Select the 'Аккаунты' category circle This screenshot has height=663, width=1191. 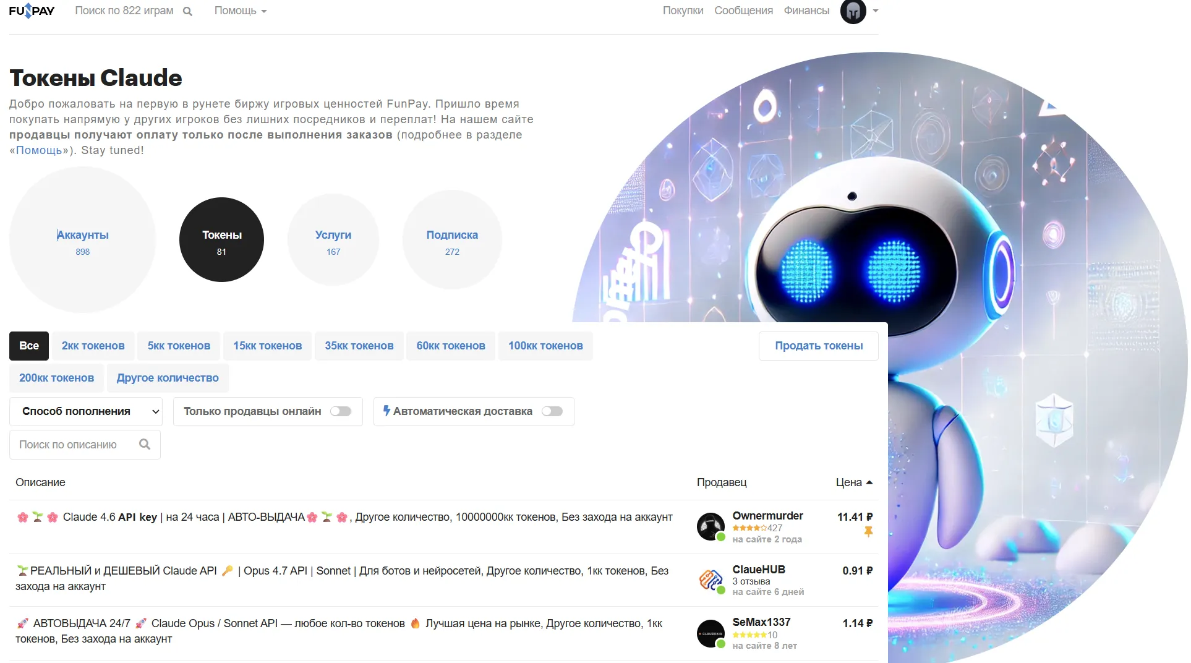point(82,240)
